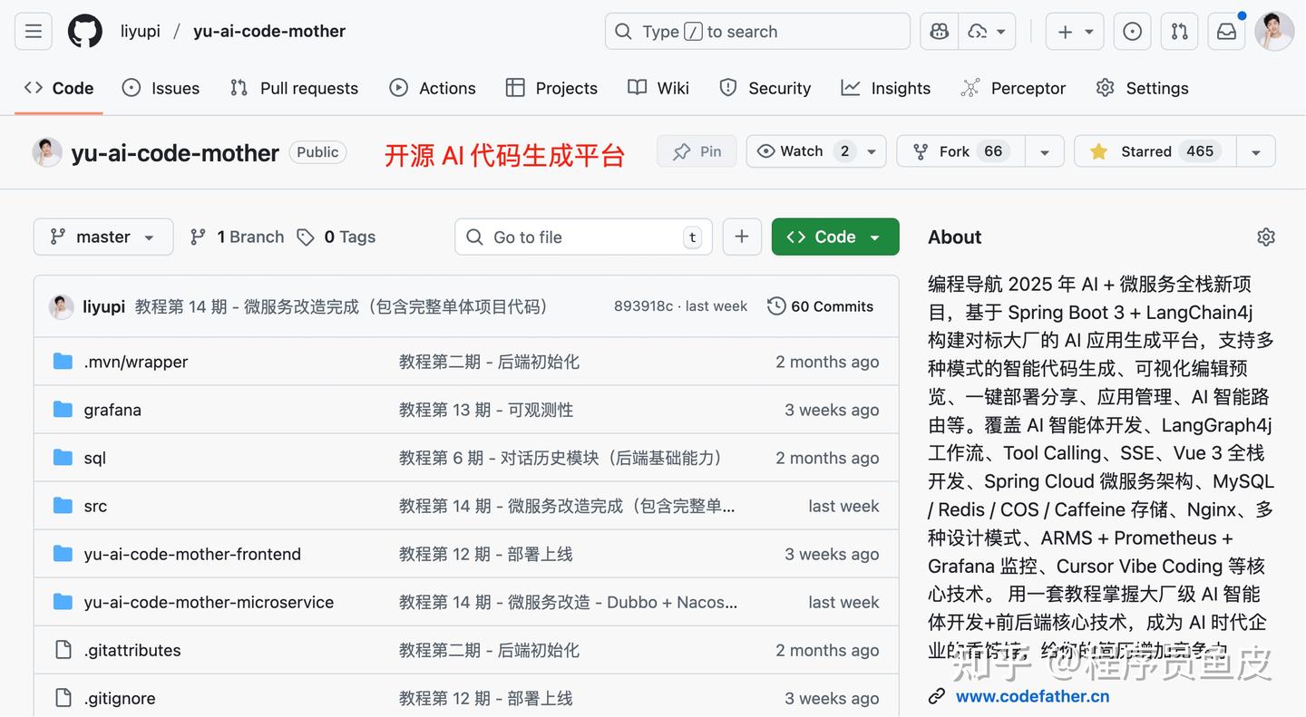Image resolution: width=1306 pixels, height=717 pixels.
Task: Expand the master branch dropdown
Action: coord(102,237)
